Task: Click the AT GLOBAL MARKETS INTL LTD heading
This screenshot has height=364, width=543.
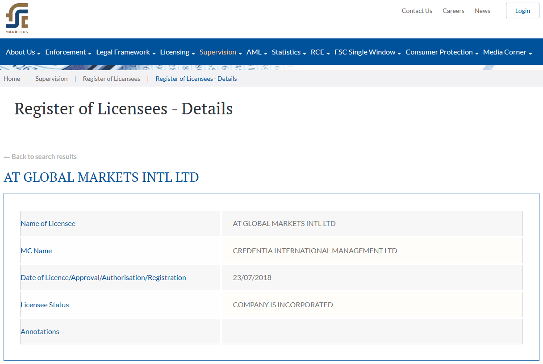Action: click(x=101, y=177)
